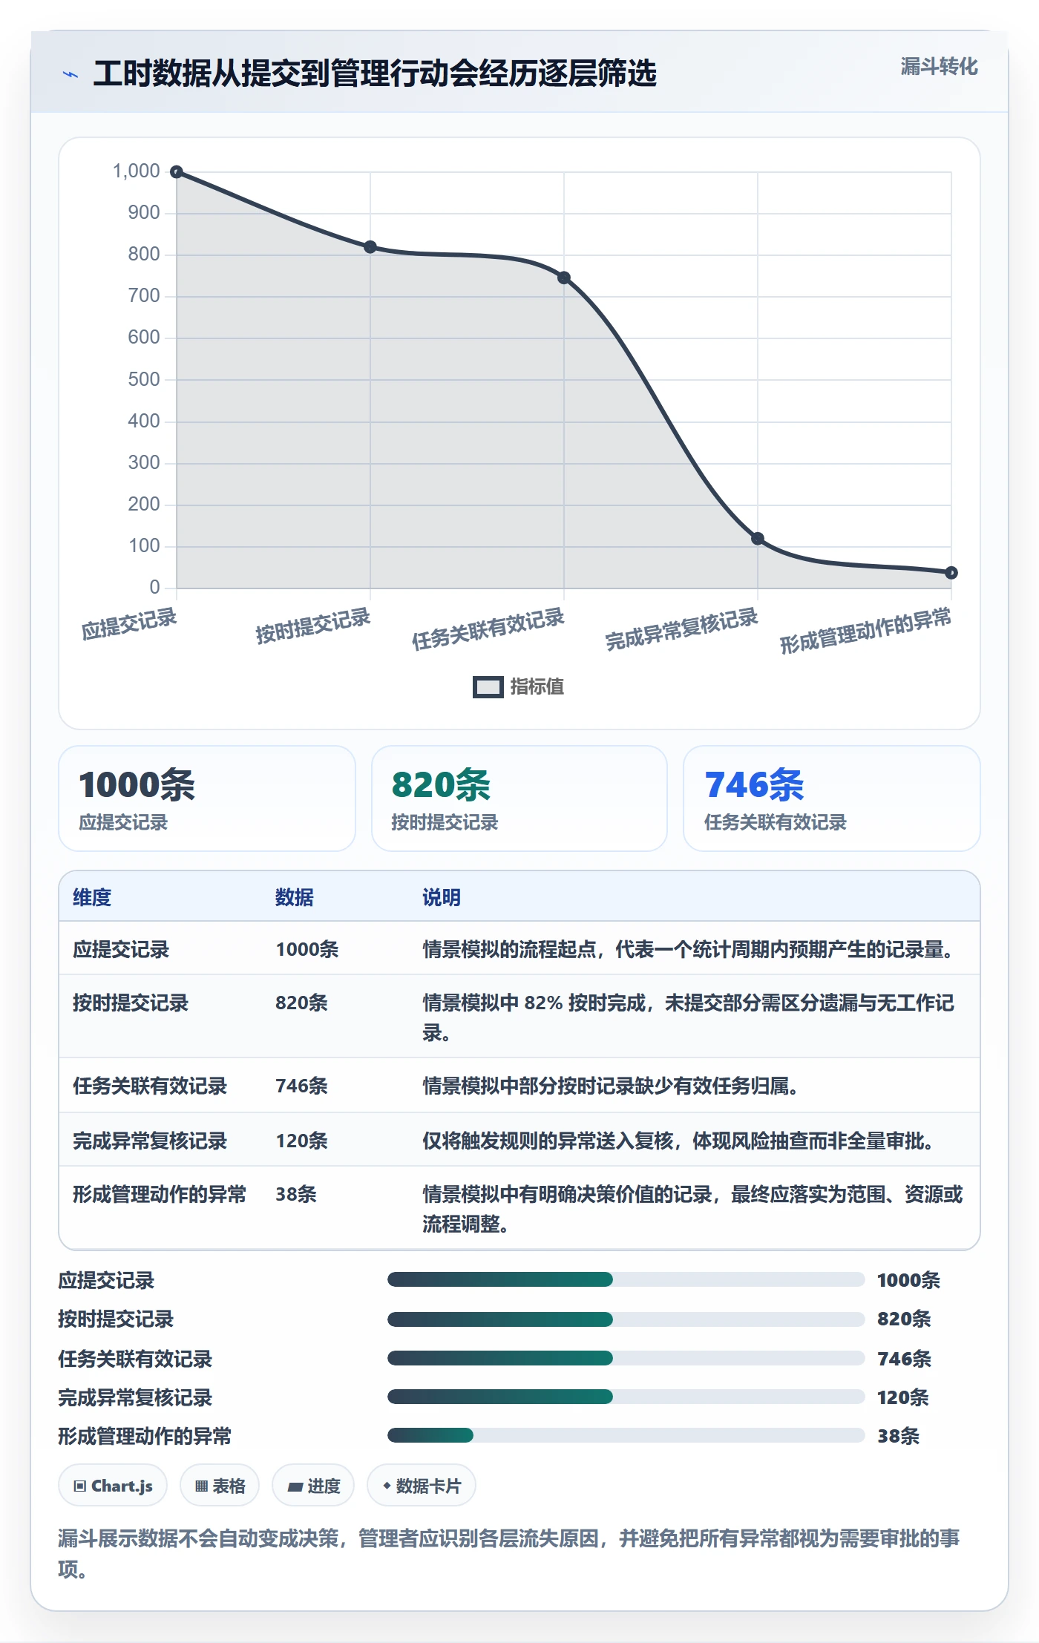Click the 完成异常复核记录 x-axis label

click(681, 629)
